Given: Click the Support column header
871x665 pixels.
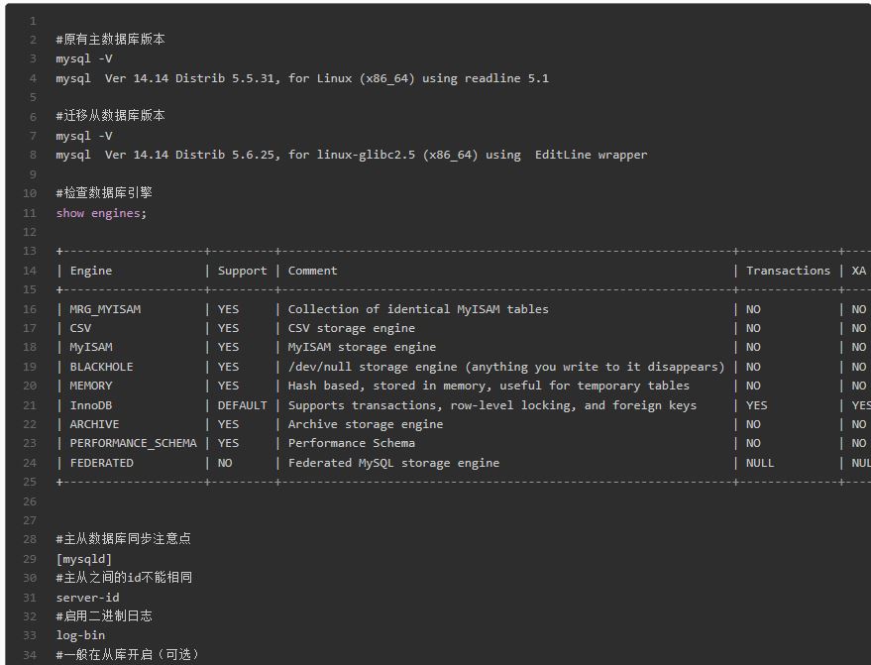Looking at the screenshot, I should tap(242, 271).
